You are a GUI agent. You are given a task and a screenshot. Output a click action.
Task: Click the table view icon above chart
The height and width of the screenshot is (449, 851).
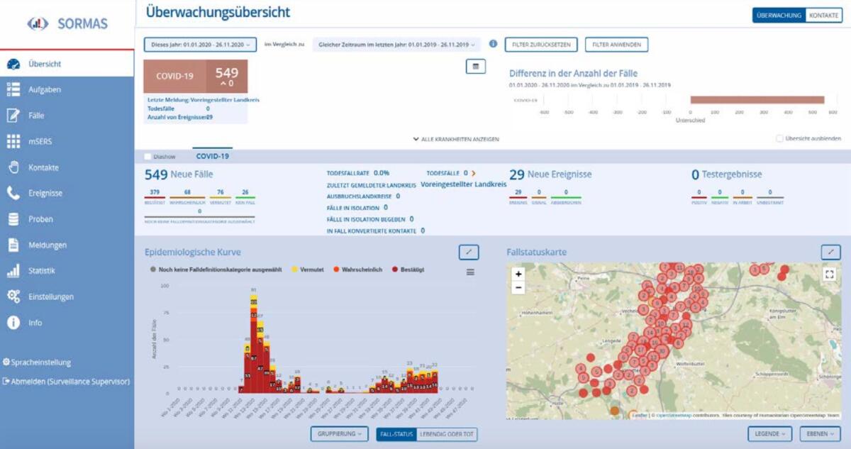click(475, 66)
